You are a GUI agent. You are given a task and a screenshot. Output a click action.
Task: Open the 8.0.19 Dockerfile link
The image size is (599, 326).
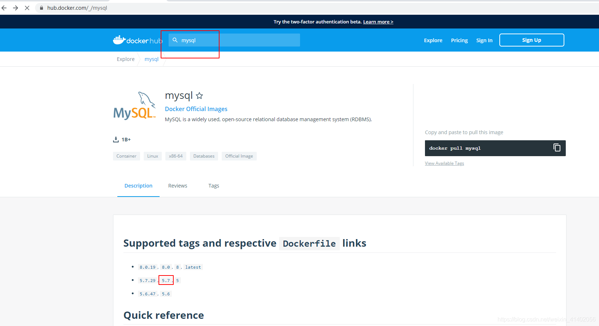(148, 267)
